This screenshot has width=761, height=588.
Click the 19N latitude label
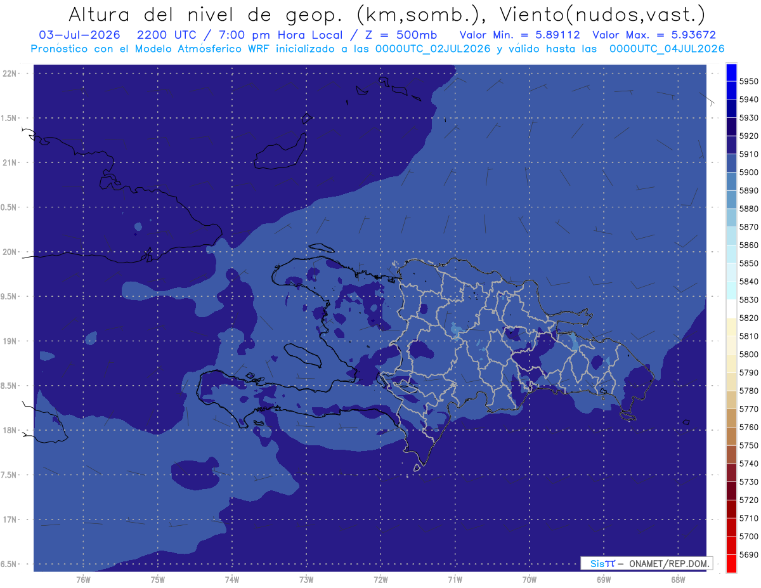[x=10, y=341]
